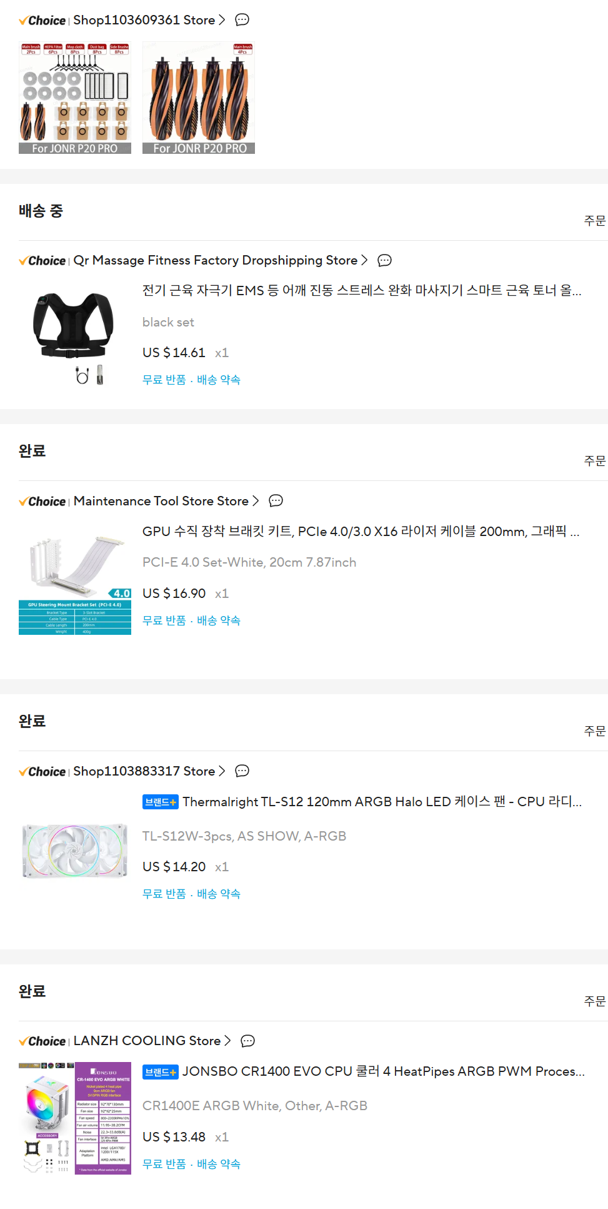Open LANZH COOLING Store chevron
This screenshot has height=1209, width=608.
(227, 1041)
